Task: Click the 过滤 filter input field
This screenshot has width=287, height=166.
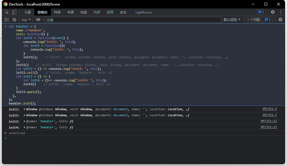Action: [133, 20]
